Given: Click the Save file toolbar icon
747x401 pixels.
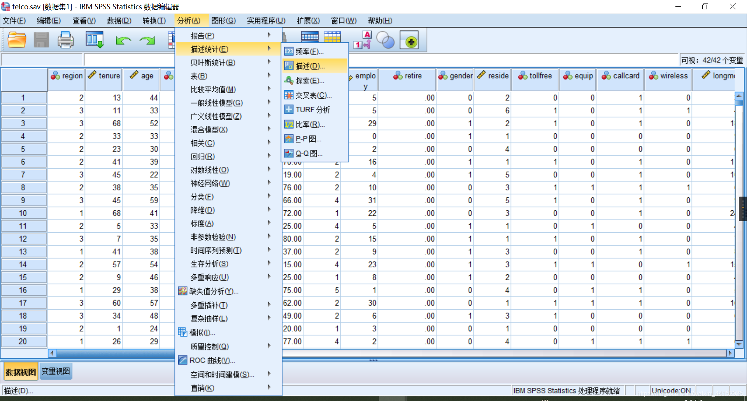Looking at the screenshot, I should click(x=41, y=40).
